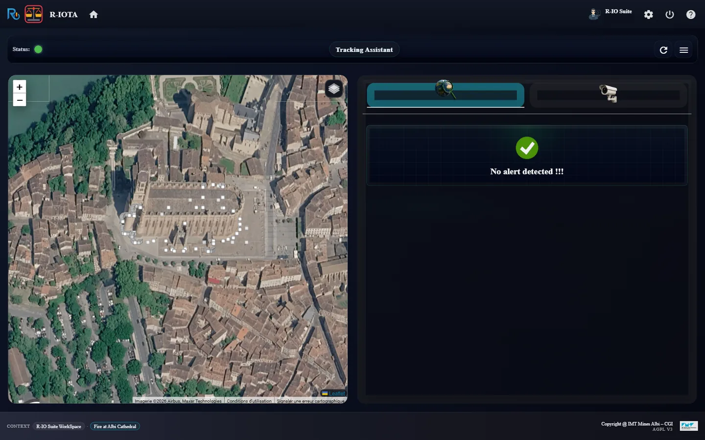705x440 pixels.
Task: Open help question mark icon
Action: (691, 15)
